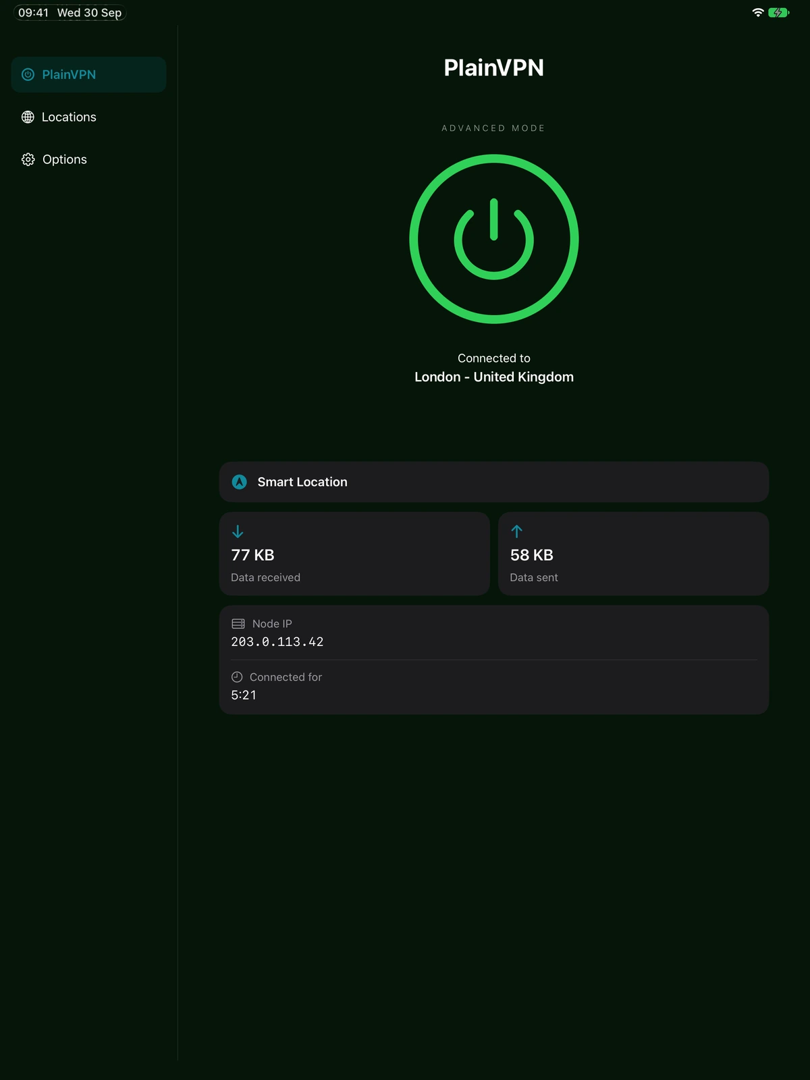Click the ADVANCED MODE label

coord(493,128)
